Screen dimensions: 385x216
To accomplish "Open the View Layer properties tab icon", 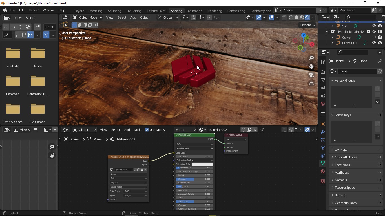I will coord(323,88).
